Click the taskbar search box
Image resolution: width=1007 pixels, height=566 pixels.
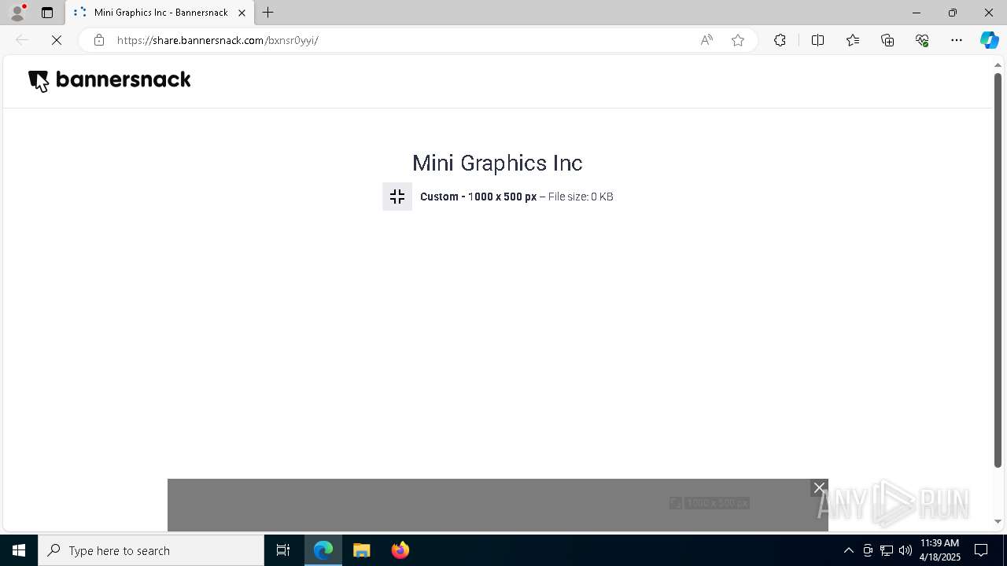coord(151,550)
